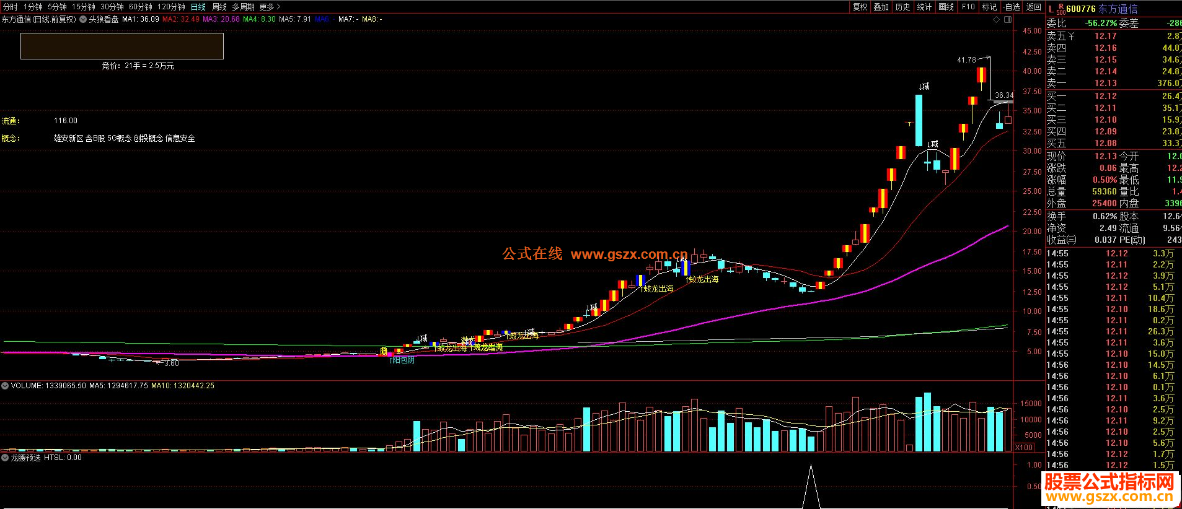
Task: Click the 收益(三) value 0.037
Action: pos(1105,240)
